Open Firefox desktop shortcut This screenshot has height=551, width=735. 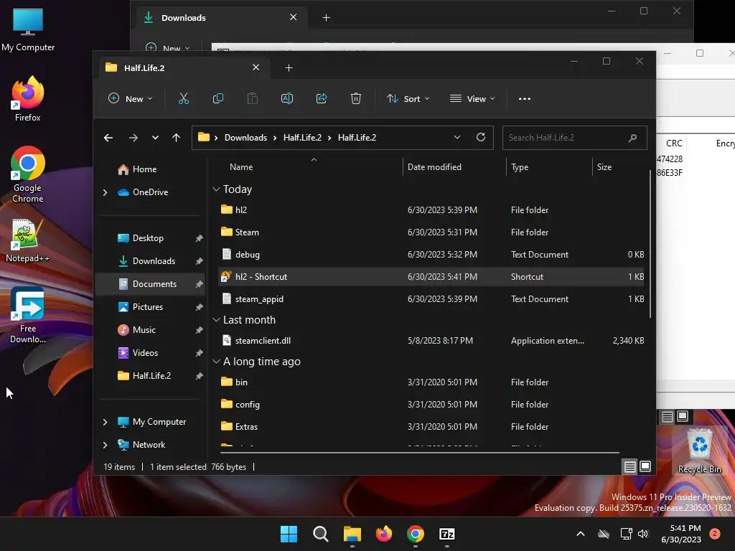(28, 99)
